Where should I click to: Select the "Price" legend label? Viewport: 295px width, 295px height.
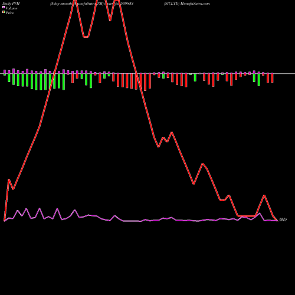(9, 13)
